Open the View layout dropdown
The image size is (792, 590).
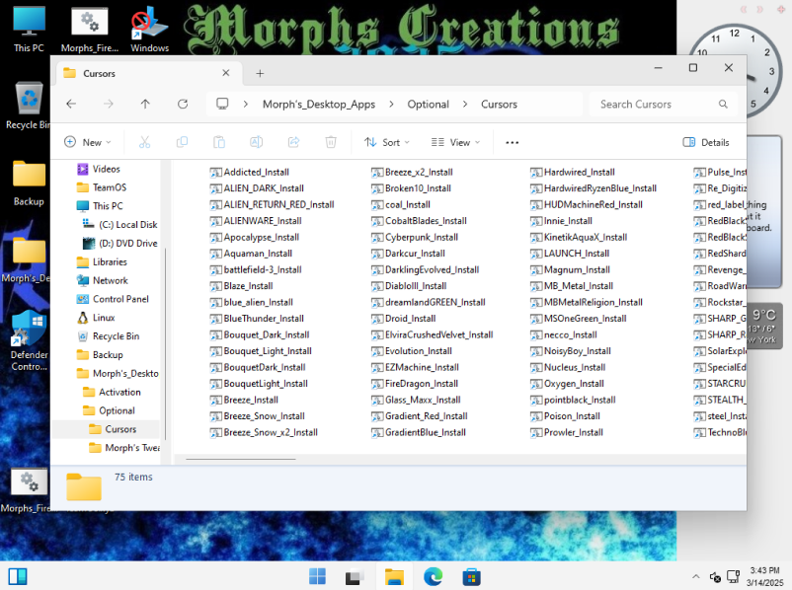pyautogui.click(x=455, y=142)
